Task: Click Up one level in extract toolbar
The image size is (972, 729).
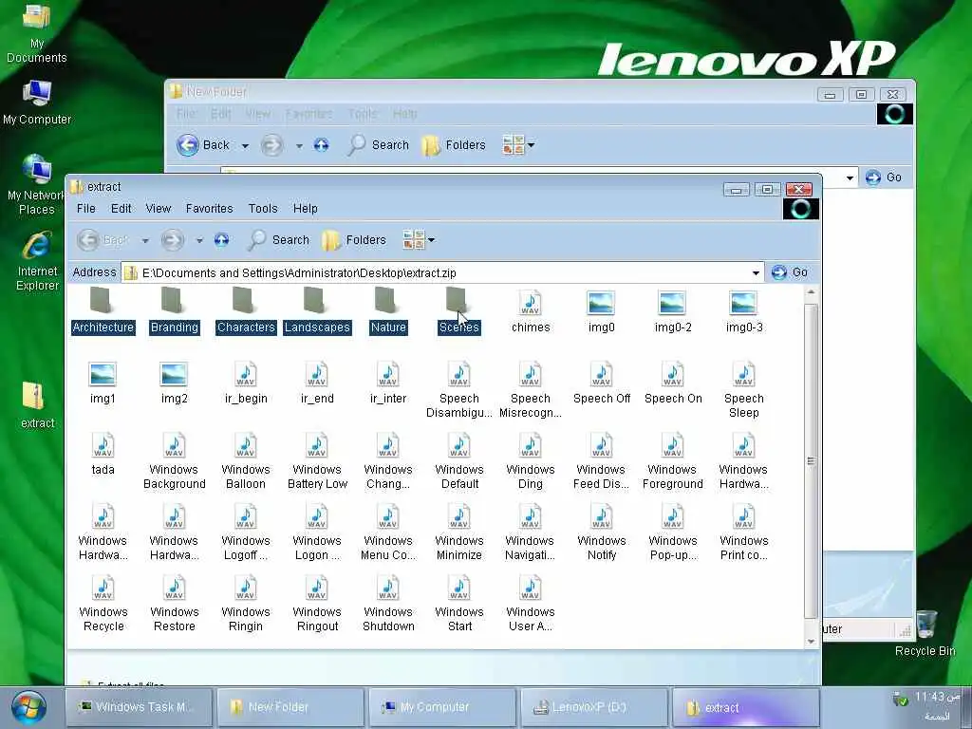Action: point(221,240)
